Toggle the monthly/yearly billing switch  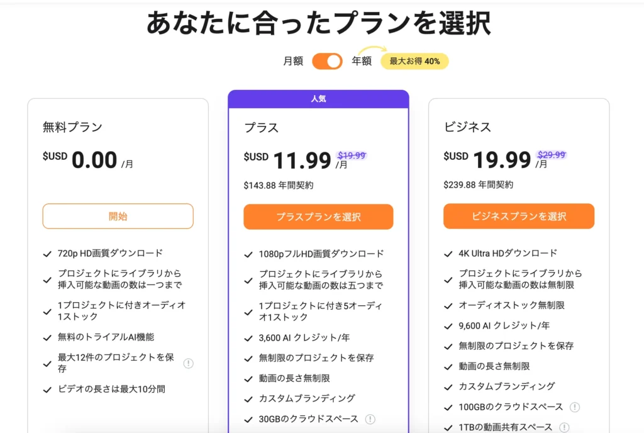(x=327, y=61)
